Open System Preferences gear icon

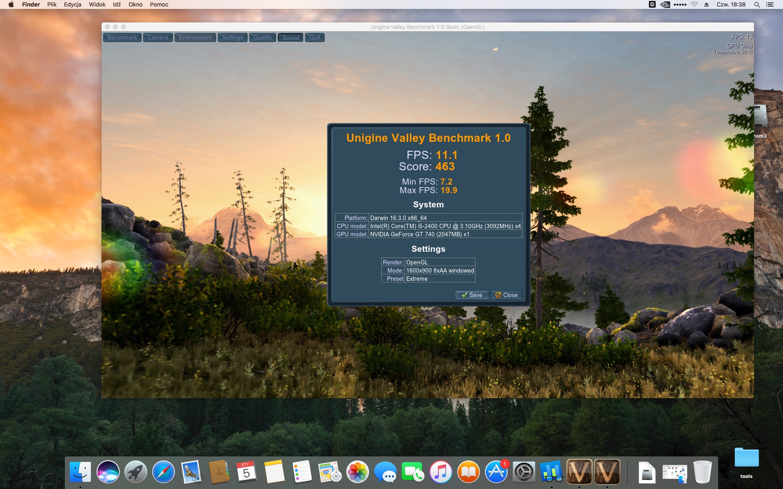[x=524, y=472]
